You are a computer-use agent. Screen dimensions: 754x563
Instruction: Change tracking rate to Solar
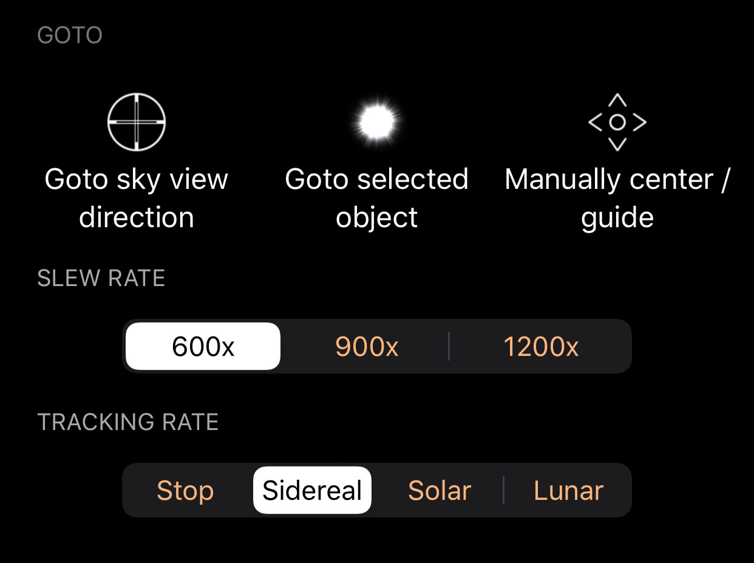(x=440, y=490)
